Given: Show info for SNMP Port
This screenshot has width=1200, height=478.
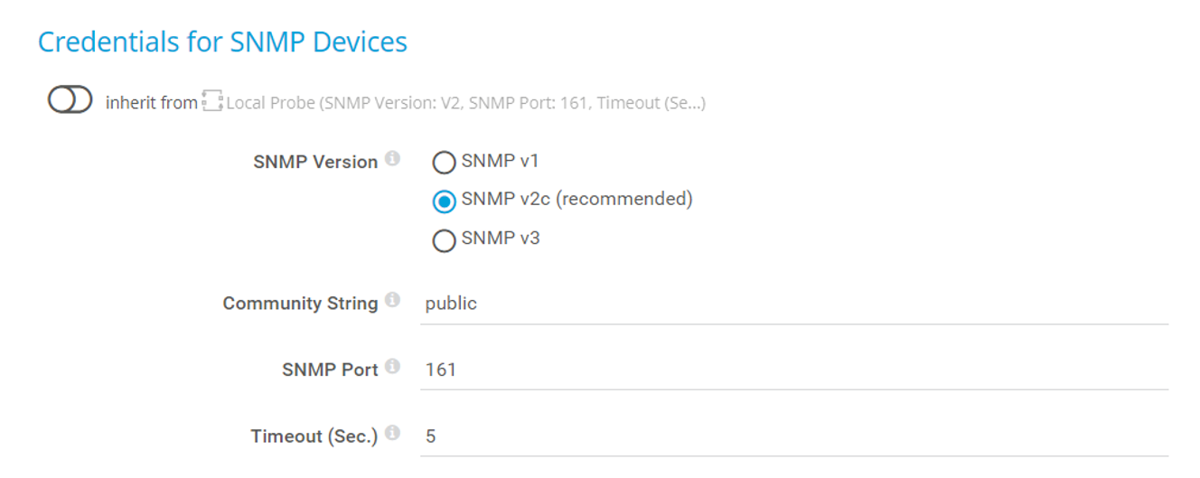Looking at the screenshot, I should [392, 366].
